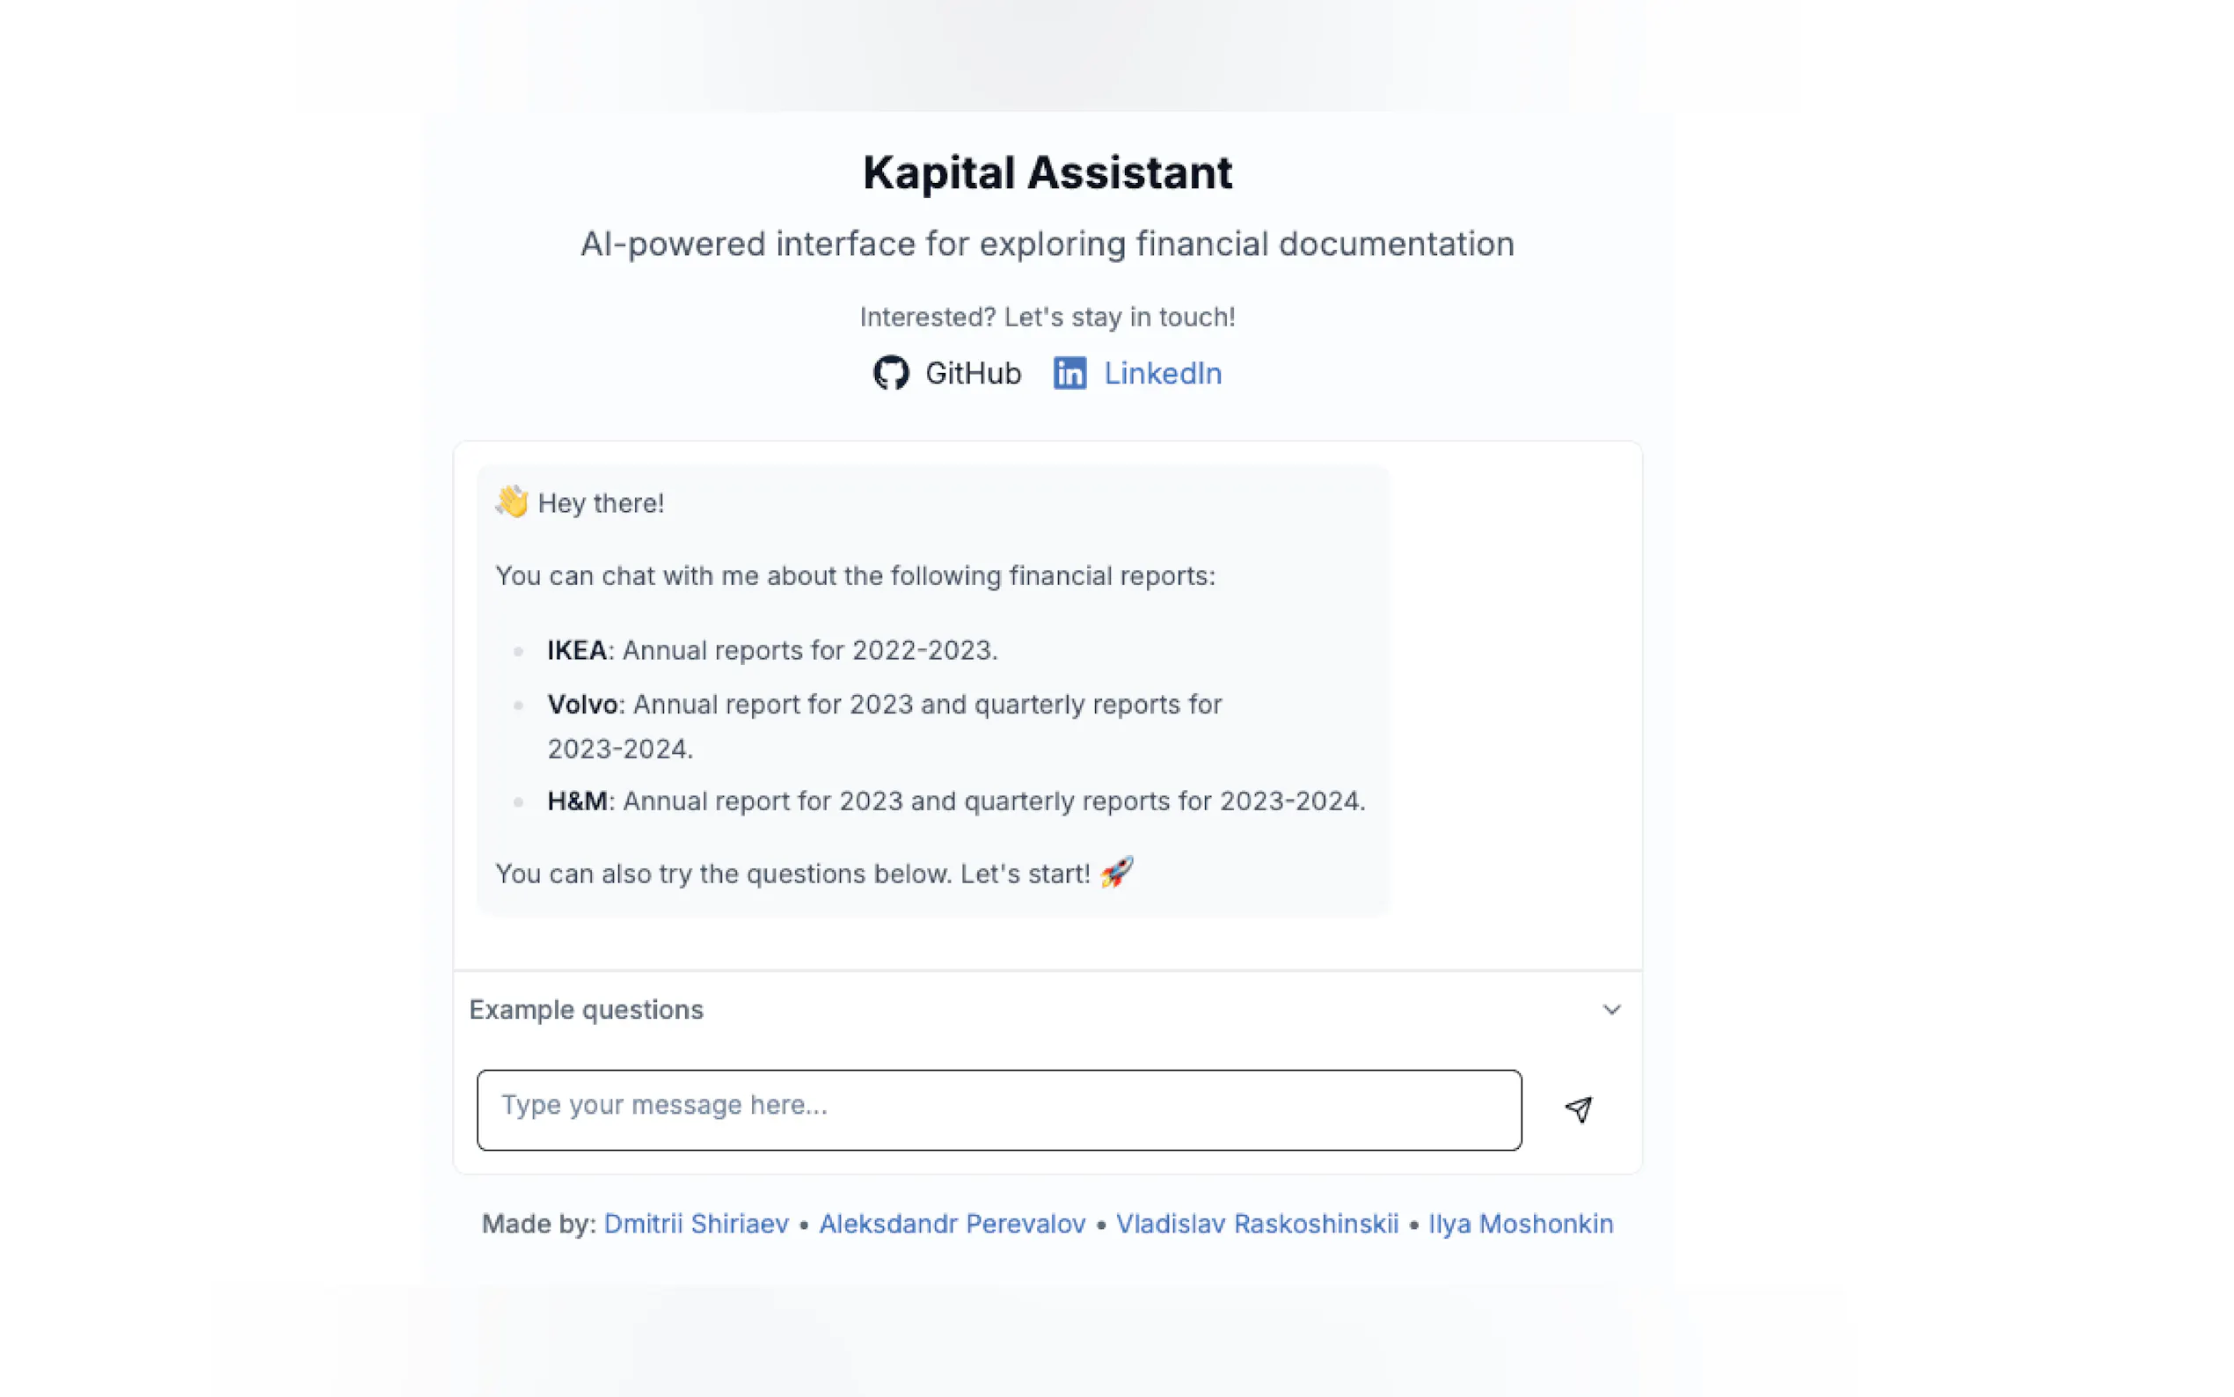This screenshot has width=2234, height=1397.
Task: Click the Example questions label
Action: 586,1009
